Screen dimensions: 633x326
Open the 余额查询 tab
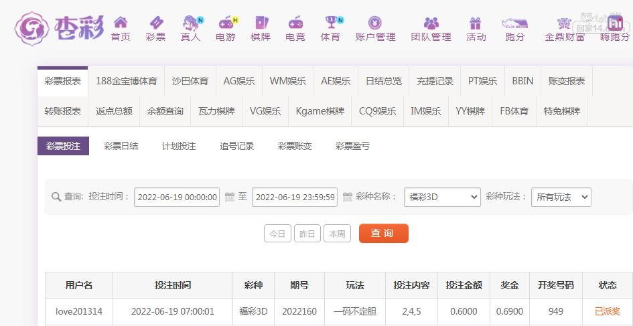[x=165, y=111]
